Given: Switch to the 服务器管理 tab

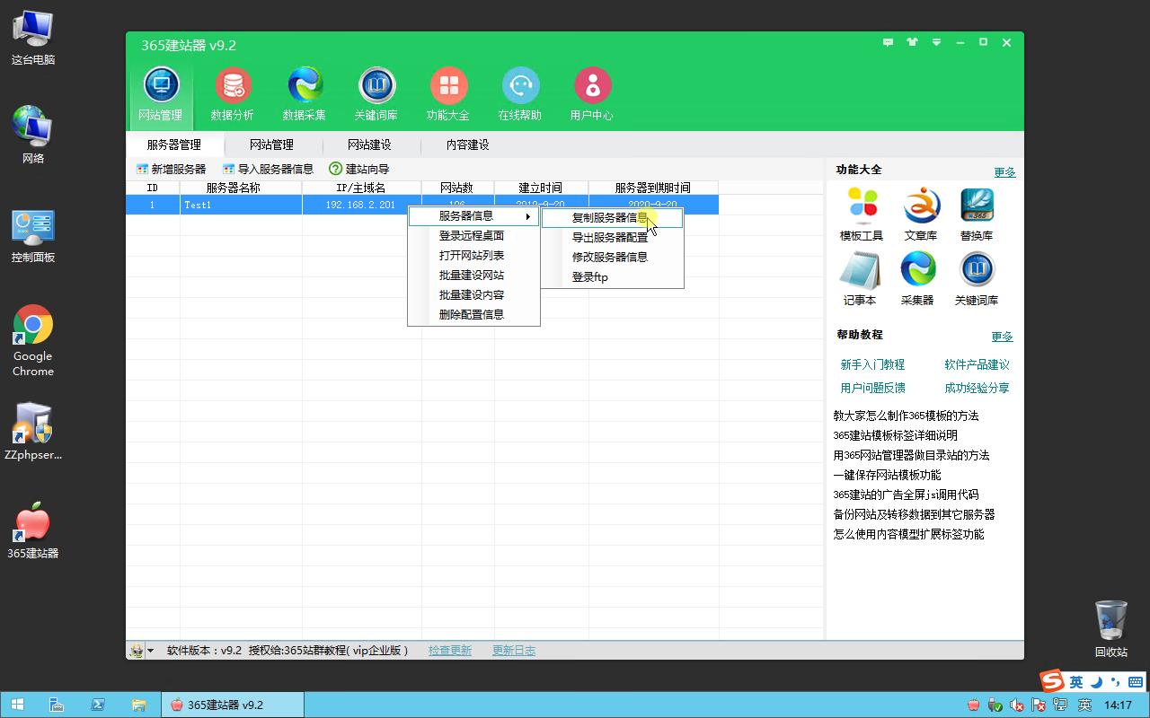Looking at the screenshot, I should pyautogui.click(x=174, y=144).
